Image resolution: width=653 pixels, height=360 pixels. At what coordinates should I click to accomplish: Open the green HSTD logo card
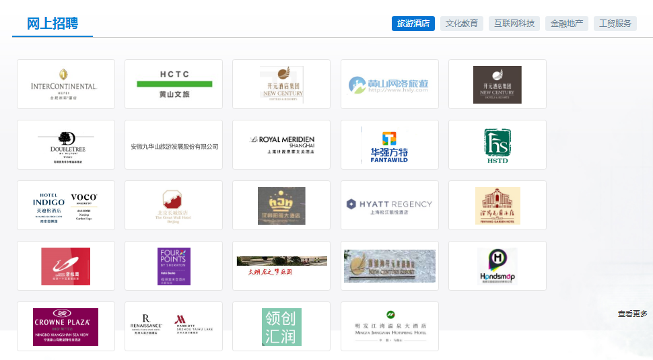pos(497,145)
